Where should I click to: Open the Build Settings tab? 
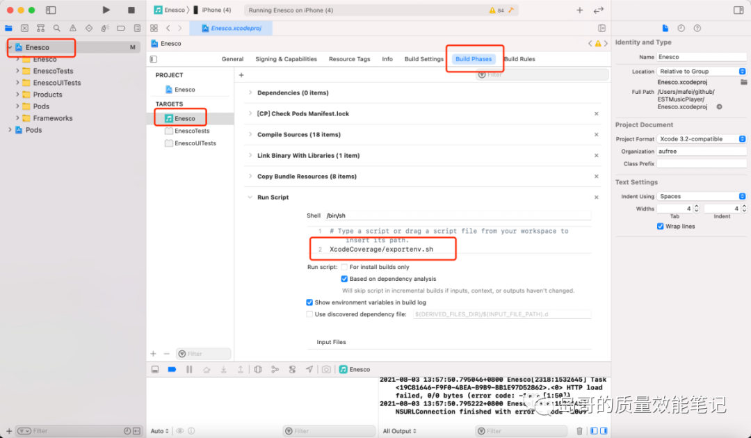(424, 59)
